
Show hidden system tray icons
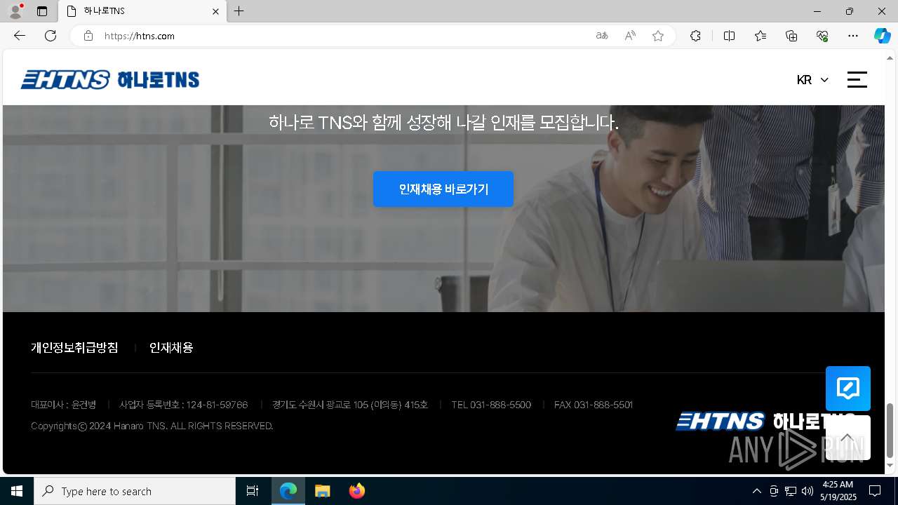[756, 491]
